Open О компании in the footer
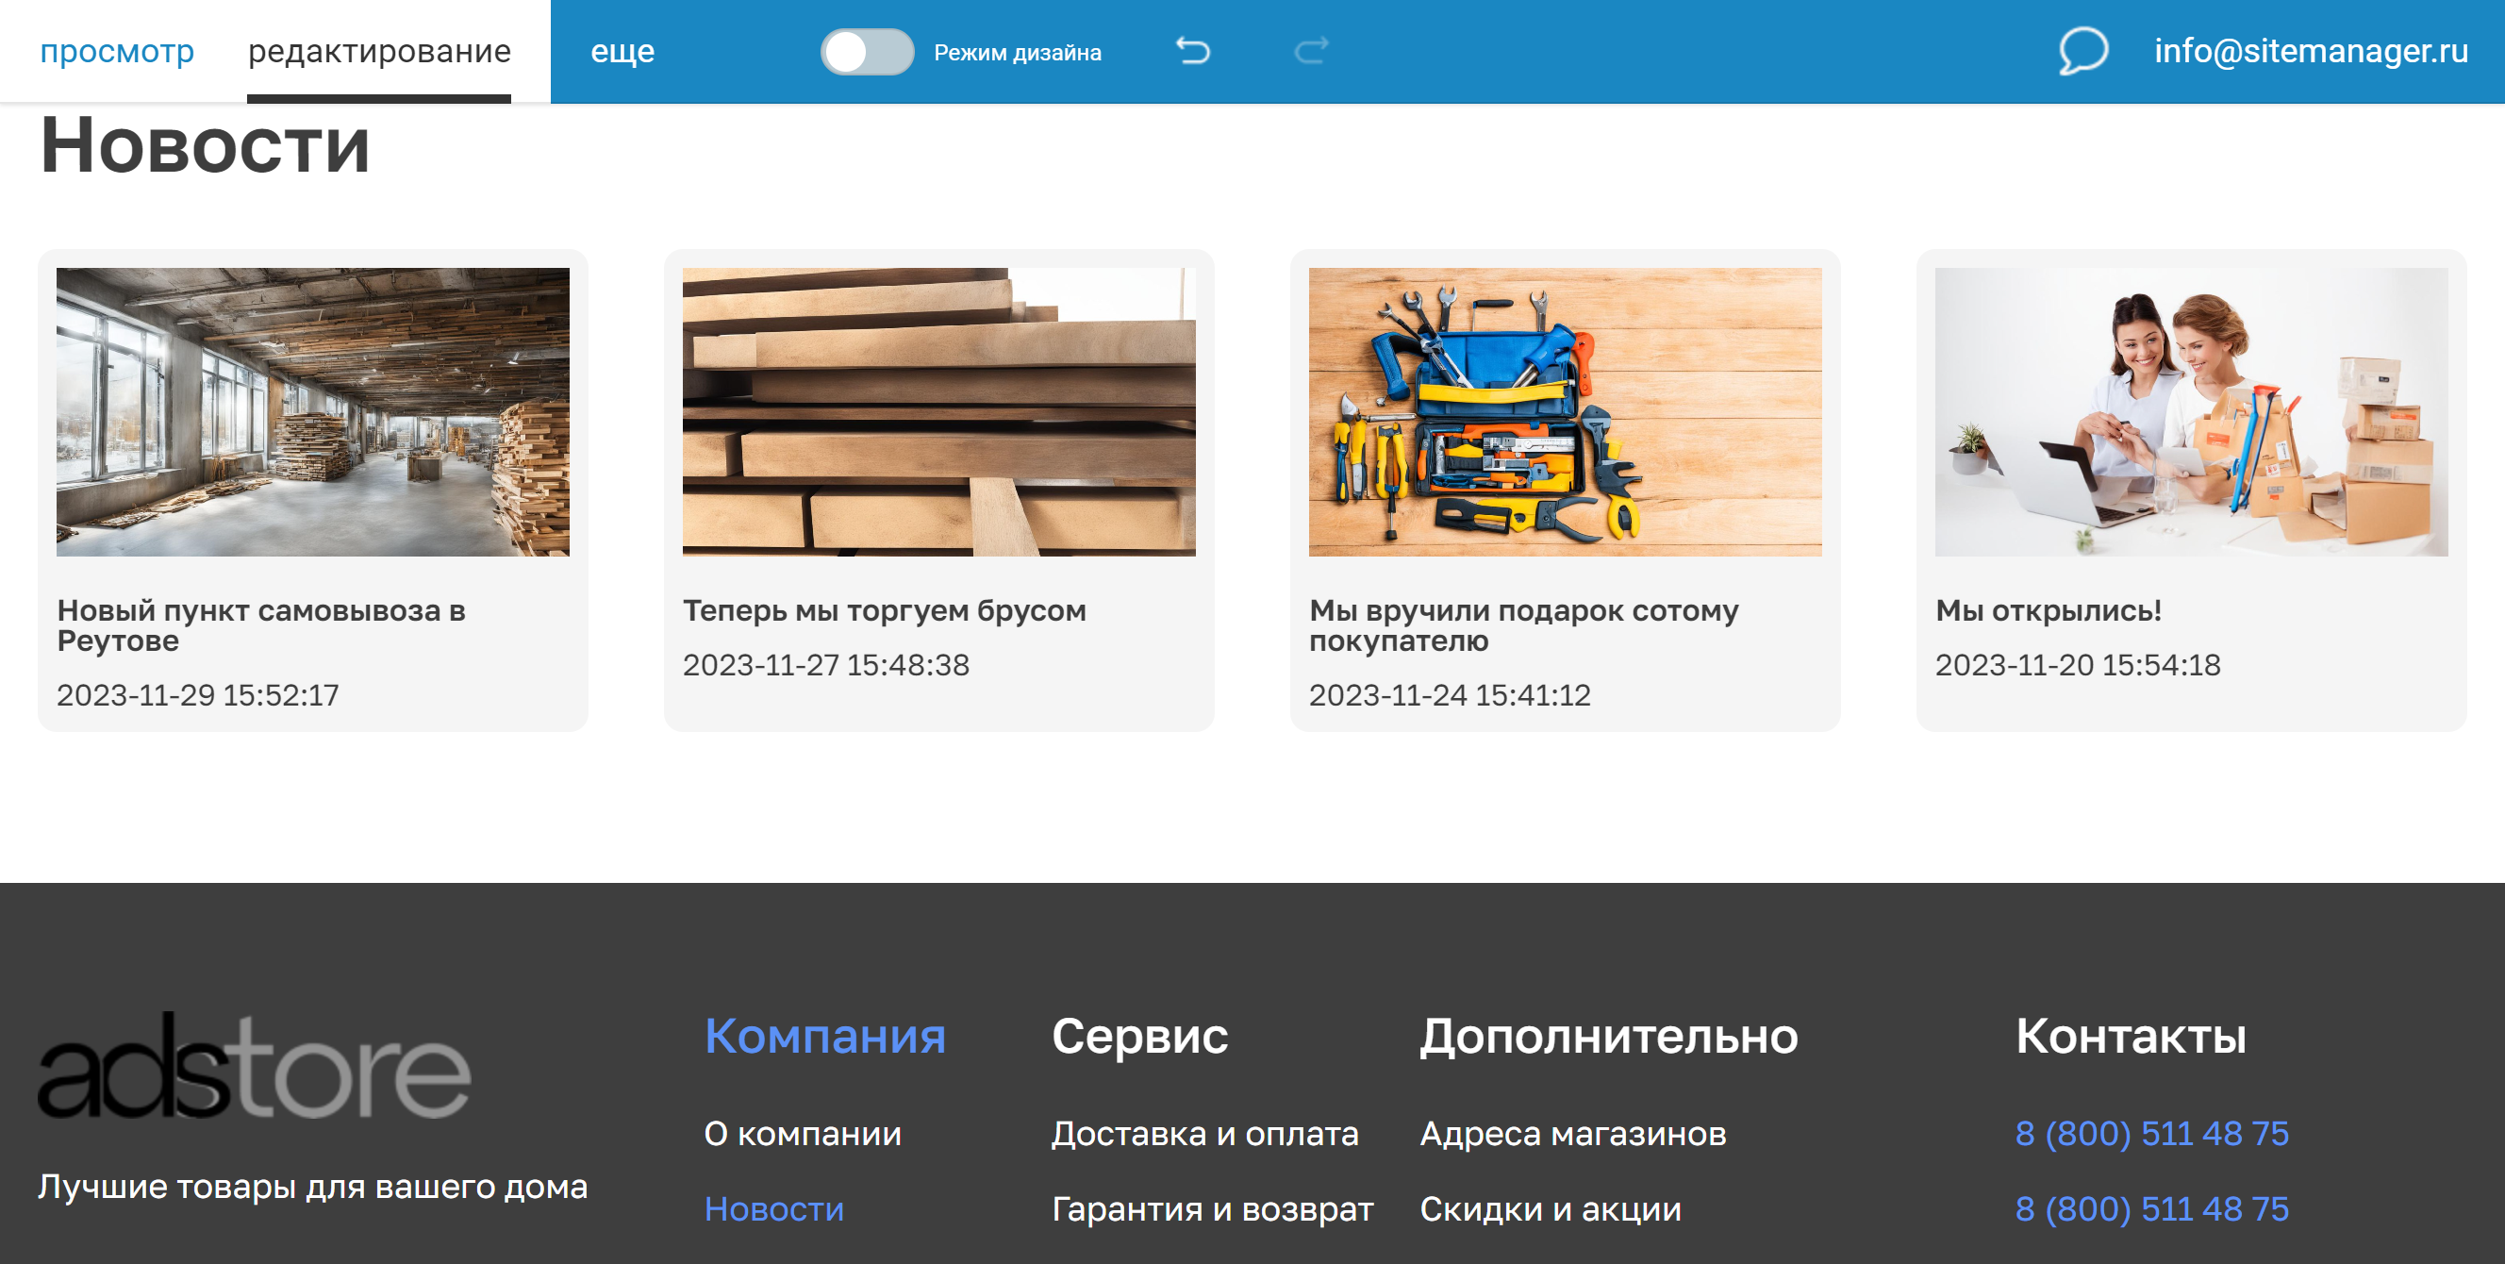 (x=804, y=1134)
